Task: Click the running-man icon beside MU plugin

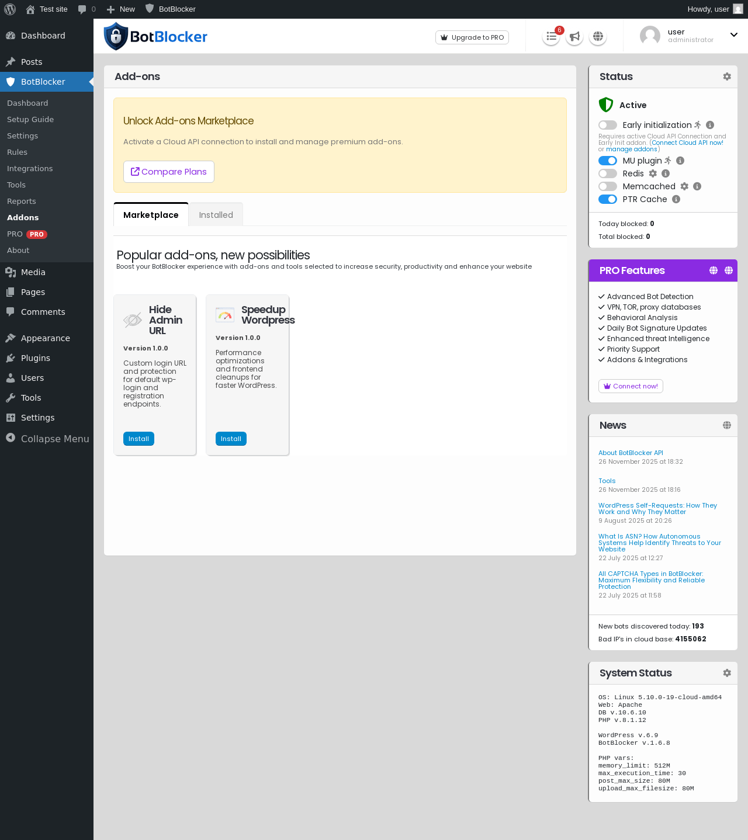Action: coord(668,161)
